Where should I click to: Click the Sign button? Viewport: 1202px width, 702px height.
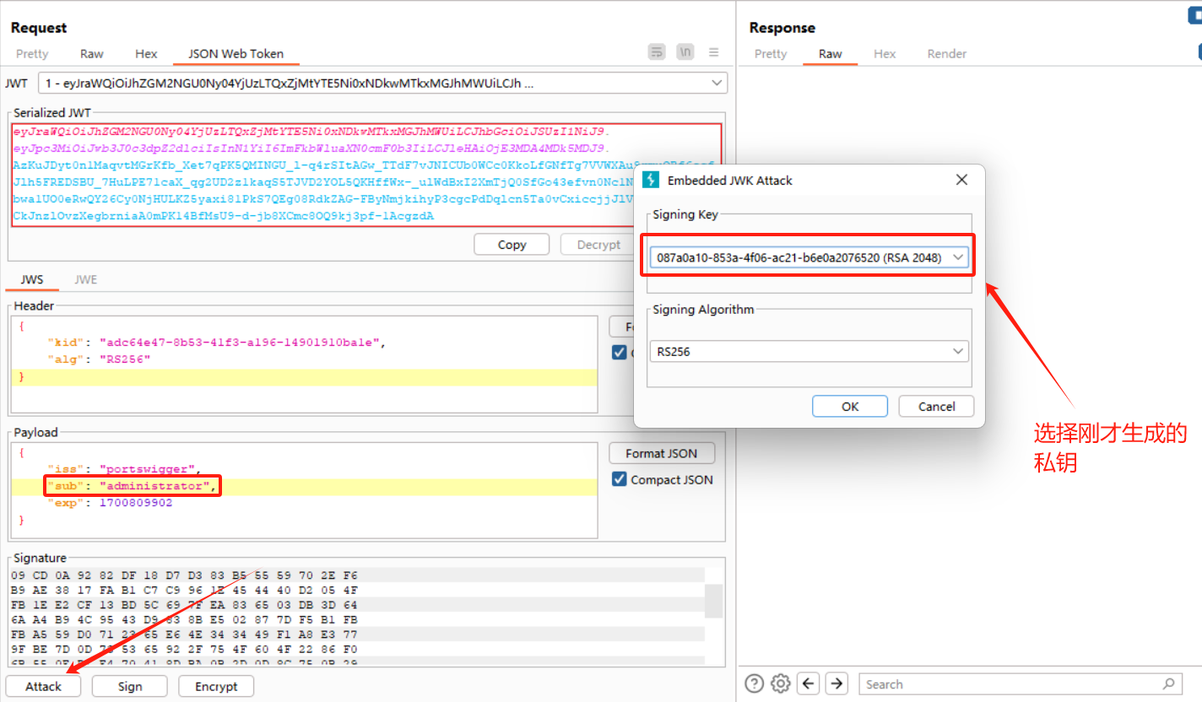(x=130, y=686)
